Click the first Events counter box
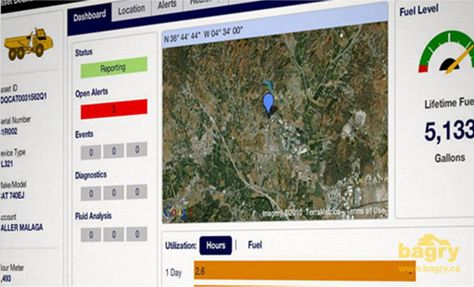This screenshot has height=287, width=474. click(91, 153)
